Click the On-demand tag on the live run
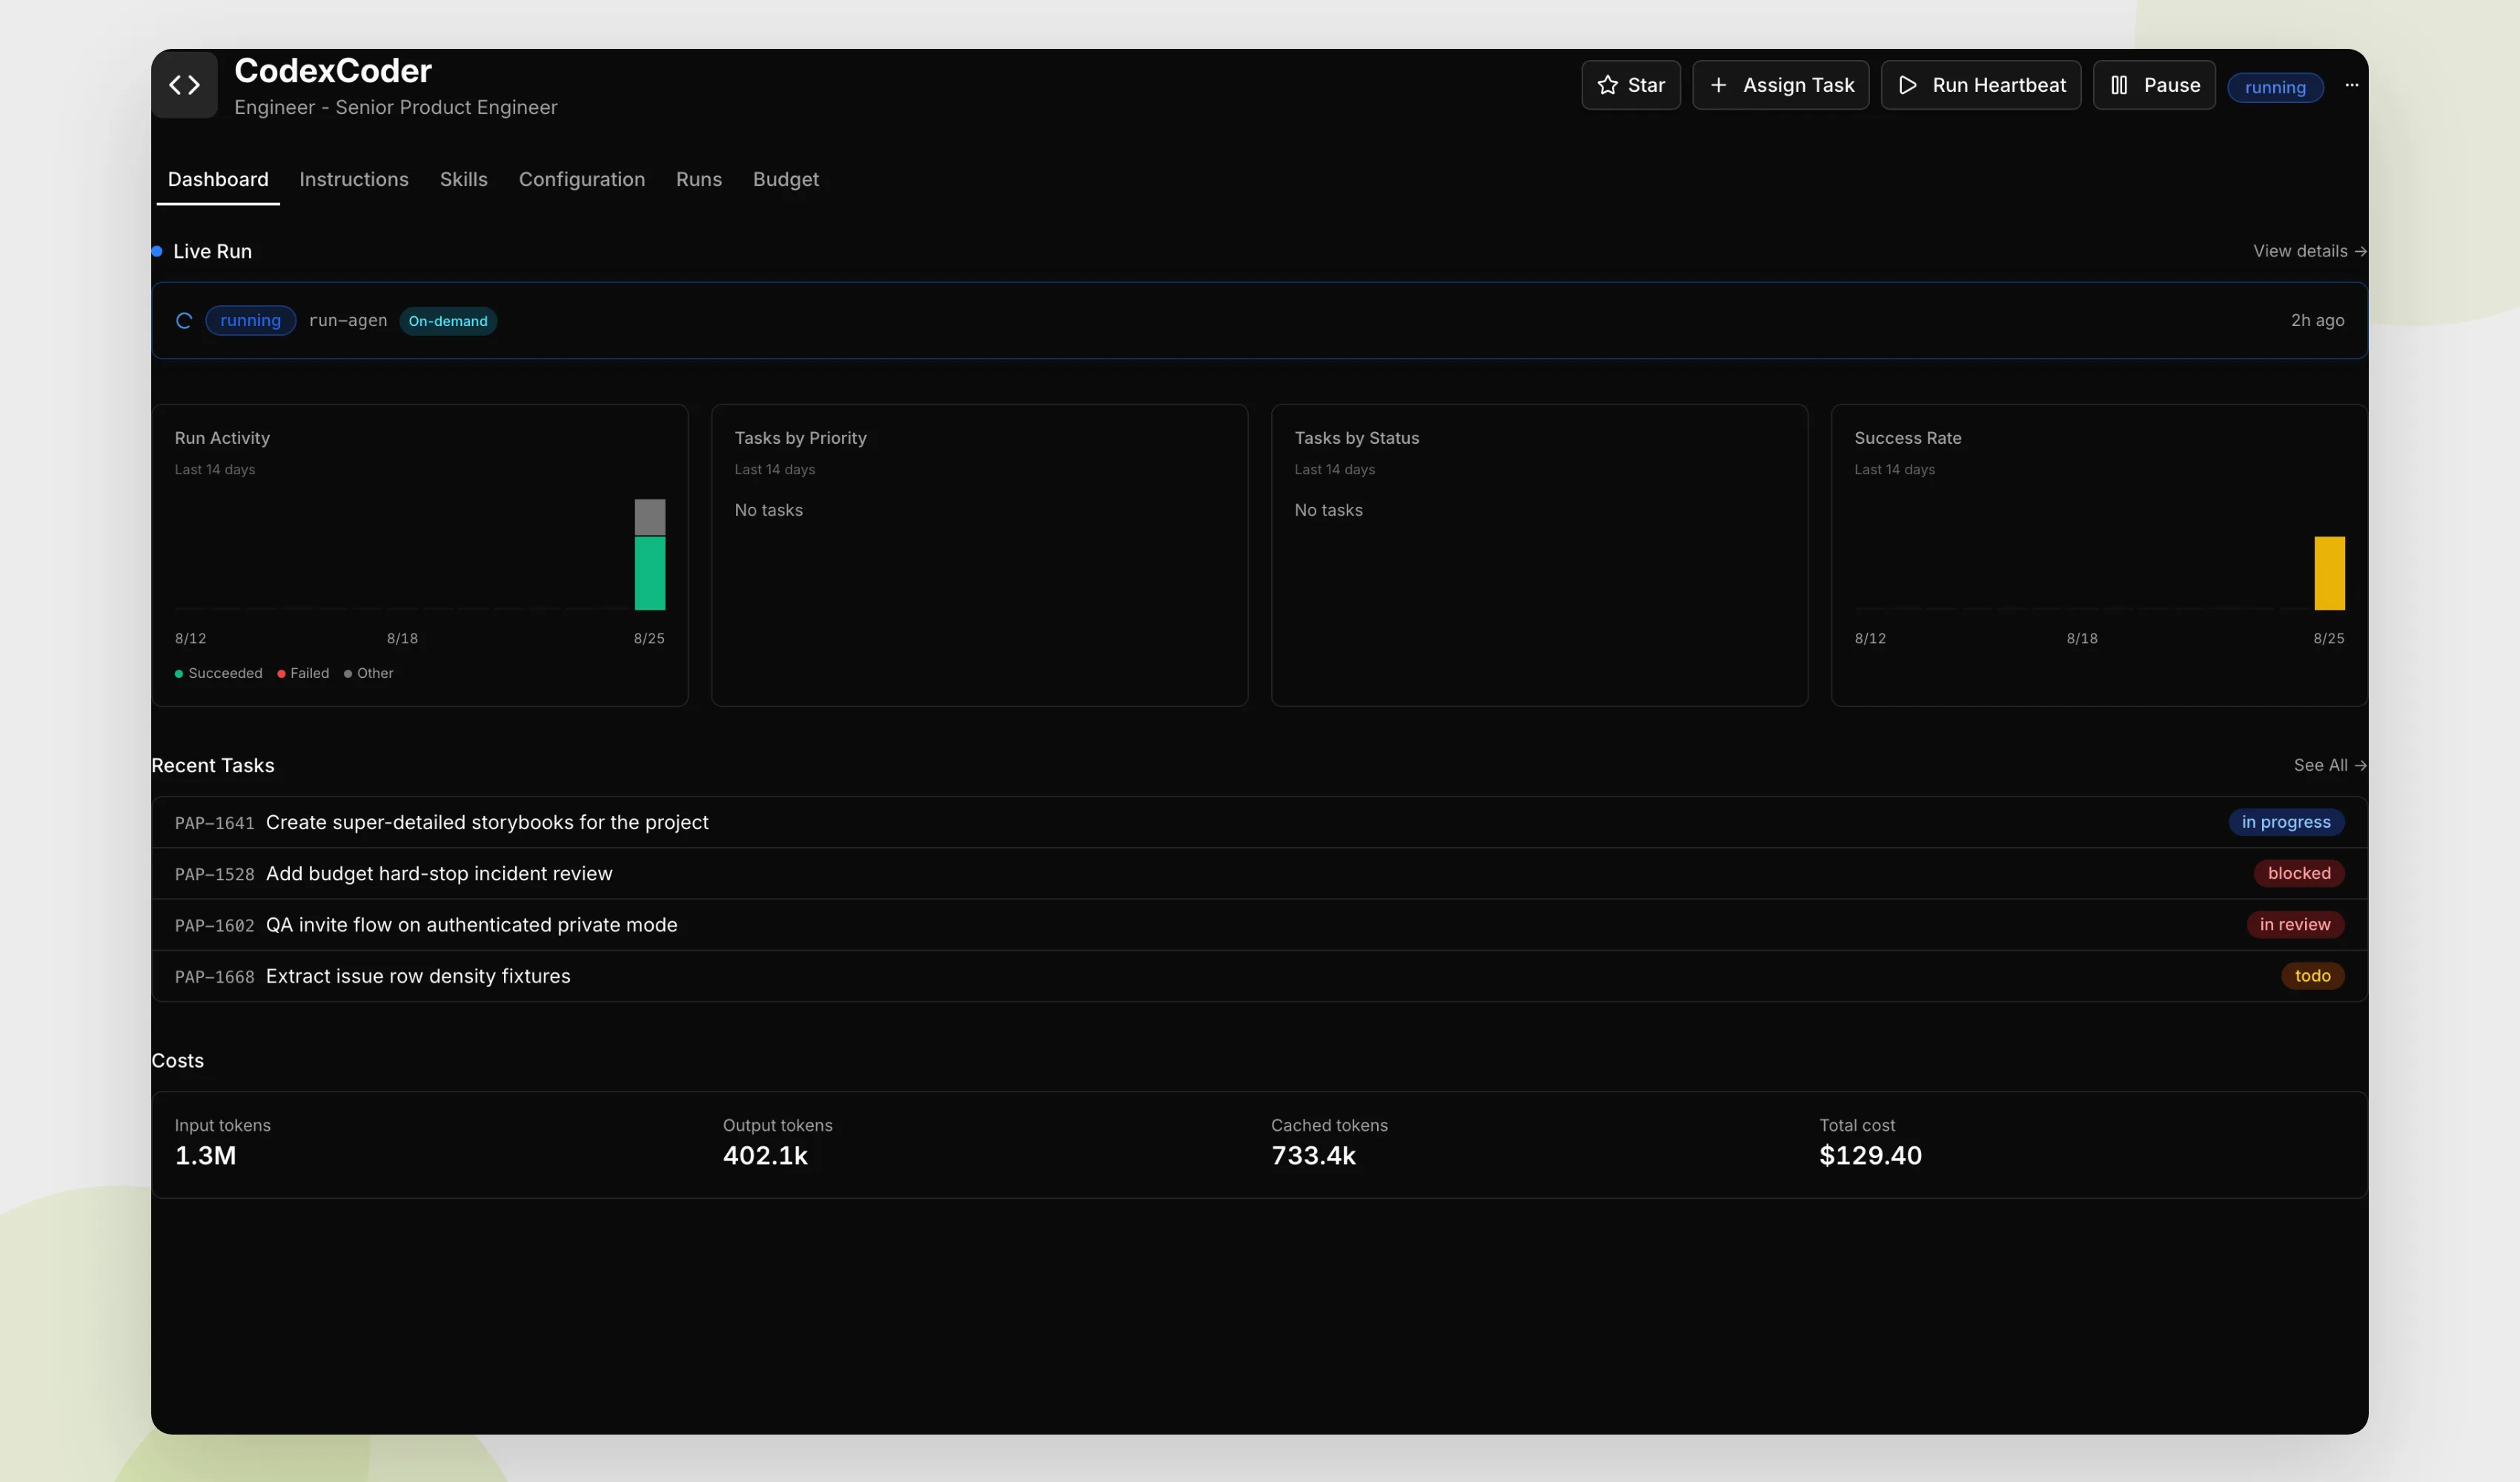2520x1482 pixels. pyautogui.click(x=448, y=321)
